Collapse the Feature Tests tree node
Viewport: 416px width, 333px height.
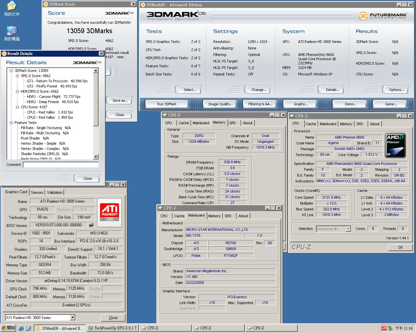click(11, 123)
